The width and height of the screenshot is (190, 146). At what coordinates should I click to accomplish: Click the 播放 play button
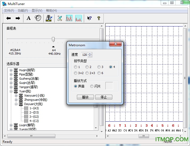click(85, 97)
